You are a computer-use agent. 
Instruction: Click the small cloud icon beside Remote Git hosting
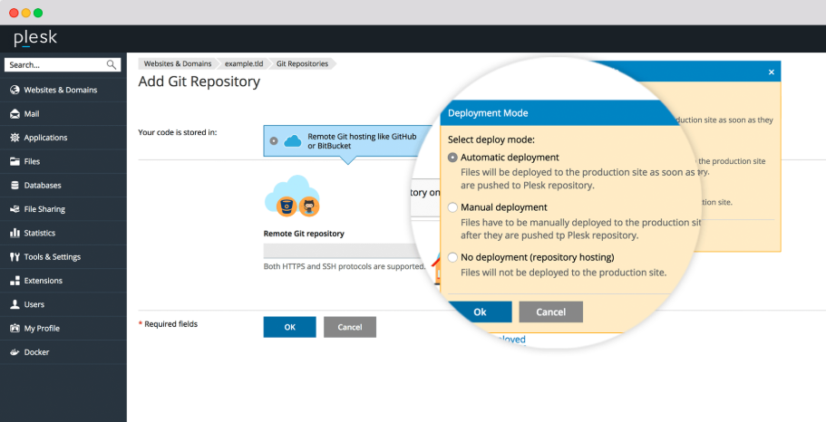point(292,141)
